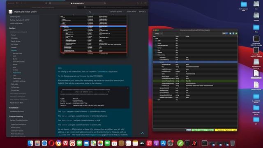Launch Safari from the dock
The image size is (263, 148).
tap(44, 143)
